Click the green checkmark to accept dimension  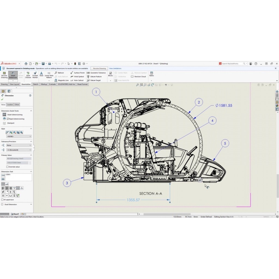(x=2, y=99)
